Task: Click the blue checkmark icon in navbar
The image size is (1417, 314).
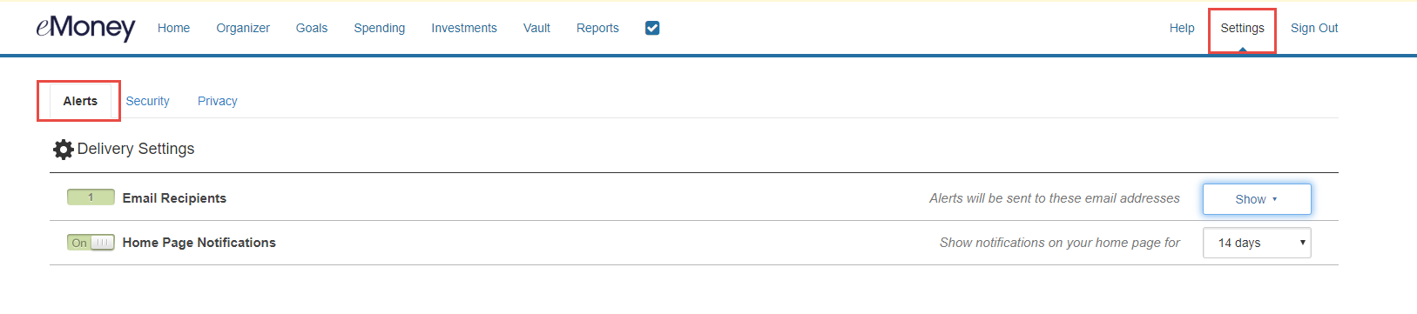Action: (652, 28)
